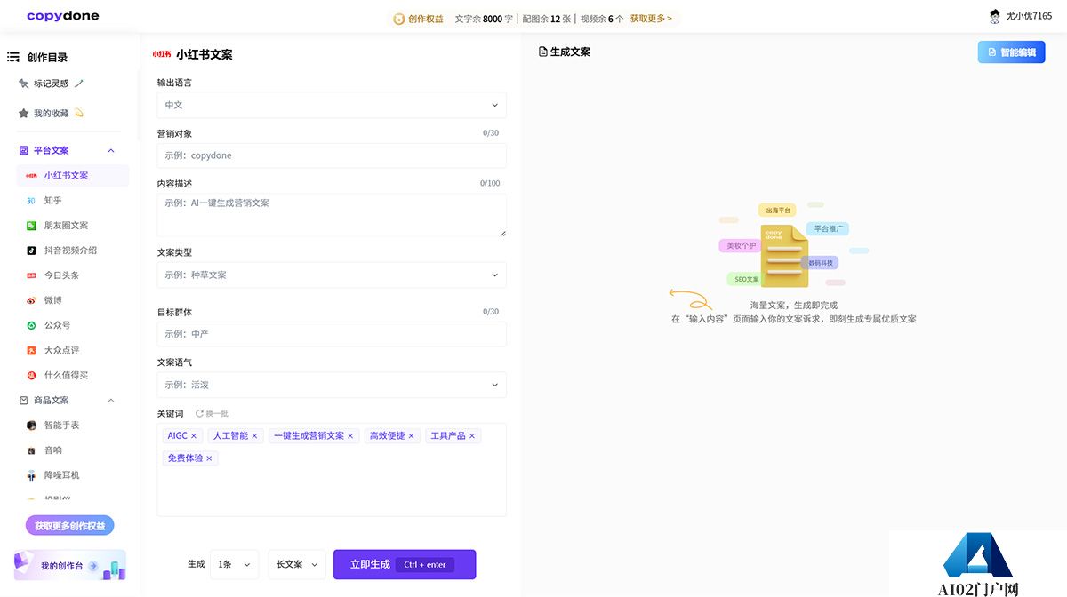Collapse the 平台文案 section chevron
1067x597 pixels.
[x=111, y=150]
